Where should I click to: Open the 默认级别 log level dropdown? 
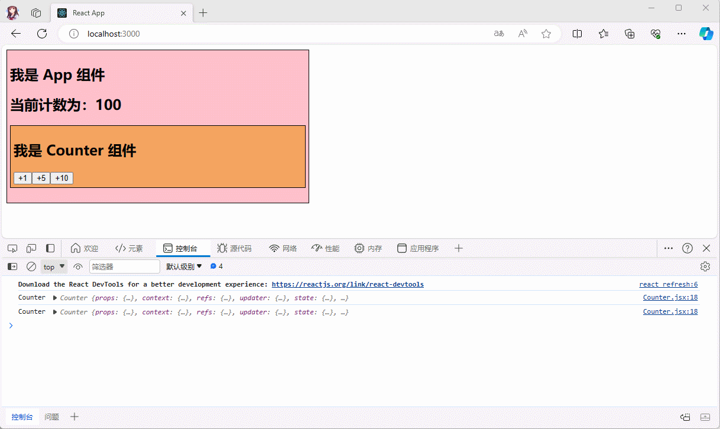click(184, 266)
